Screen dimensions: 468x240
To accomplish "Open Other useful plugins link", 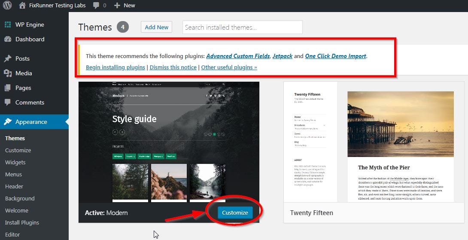I will click(229, 67).
